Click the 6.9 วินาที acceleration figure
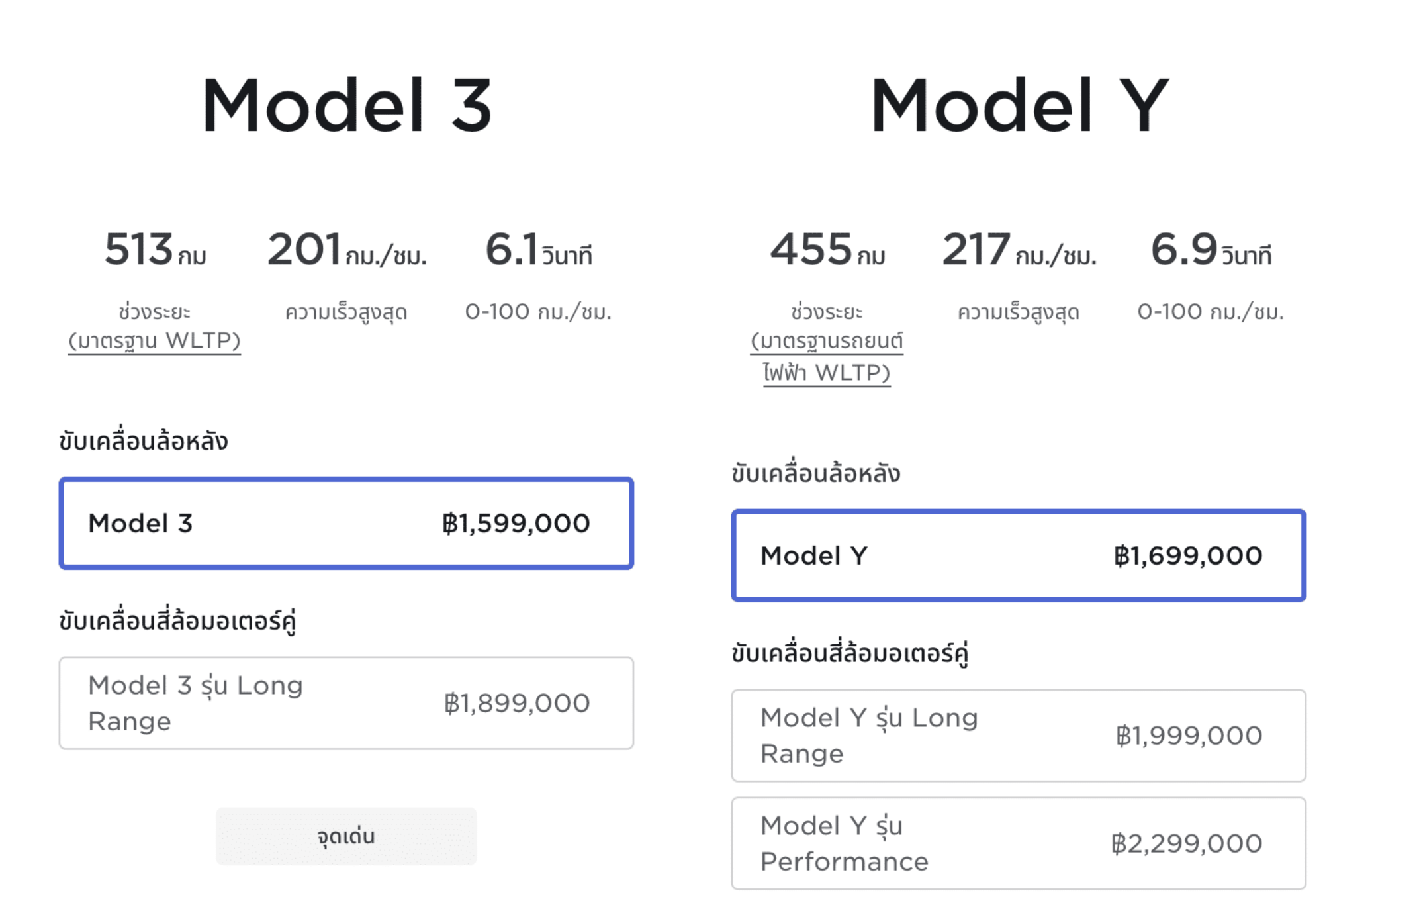Image resolution: width=1419 pixels, height=911 pixels. coord(1211,250)
